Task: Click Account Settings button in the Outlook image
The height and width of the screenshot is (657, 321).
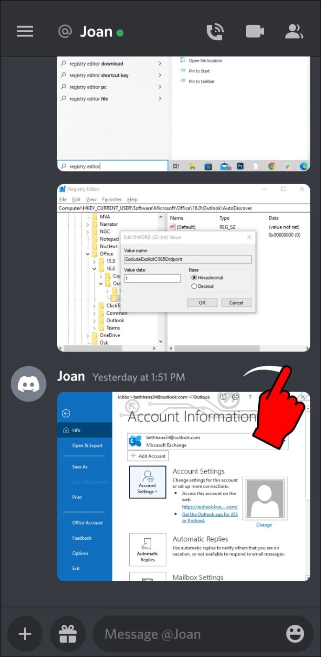Action: tap(147, 482)
